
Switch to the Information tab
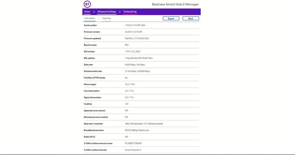pos(90,19)
